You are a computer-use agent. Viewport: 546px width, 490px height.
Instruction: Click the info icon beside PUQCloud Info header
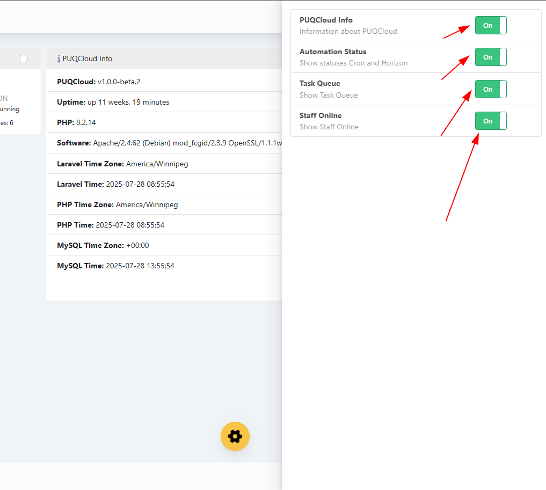59,59
